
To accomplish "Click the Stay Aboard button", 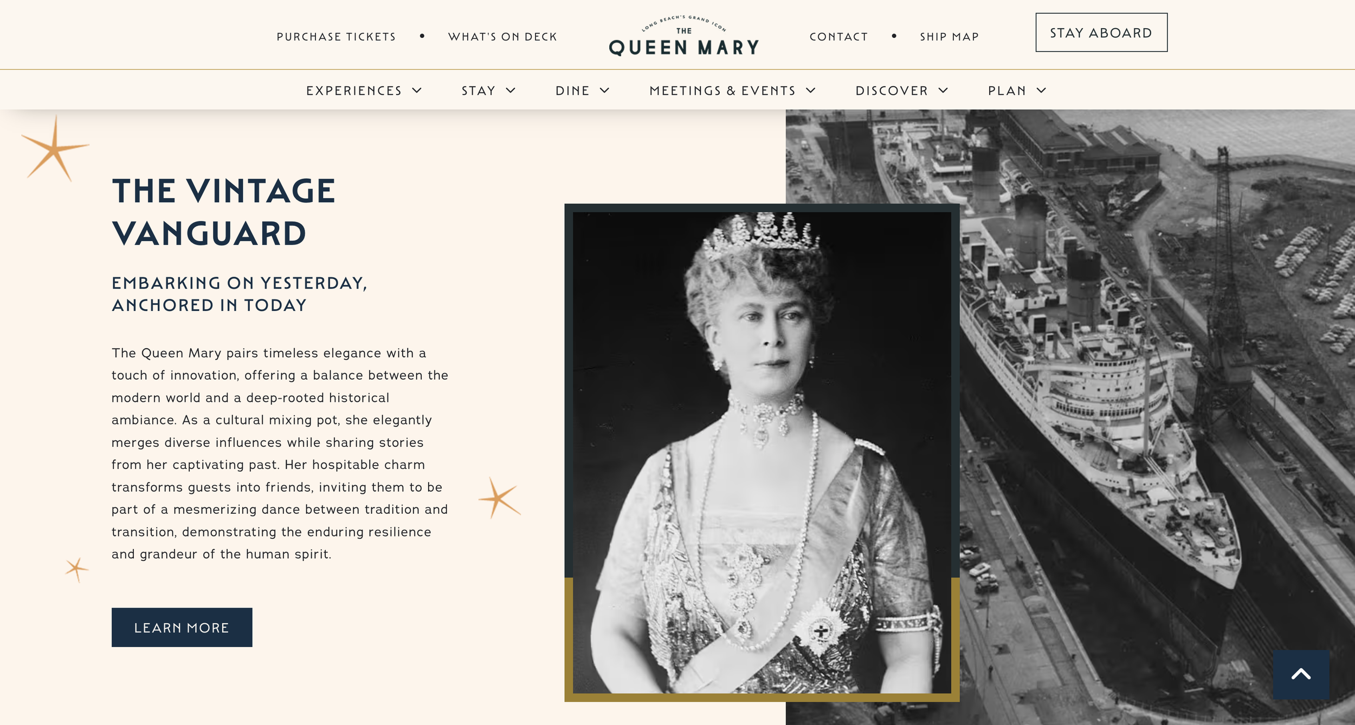I will point(1101,32).
